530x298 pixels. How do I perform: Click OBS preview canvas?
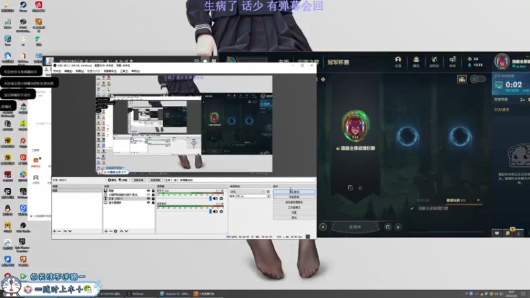(184, 124)
